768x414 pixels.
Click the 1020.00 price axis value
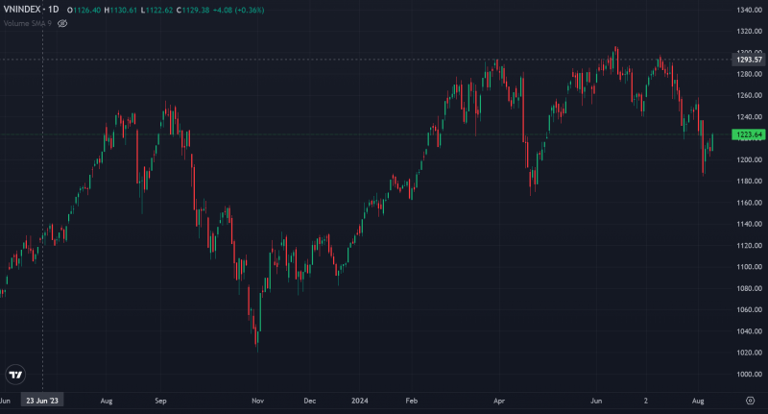coord(750,353)
